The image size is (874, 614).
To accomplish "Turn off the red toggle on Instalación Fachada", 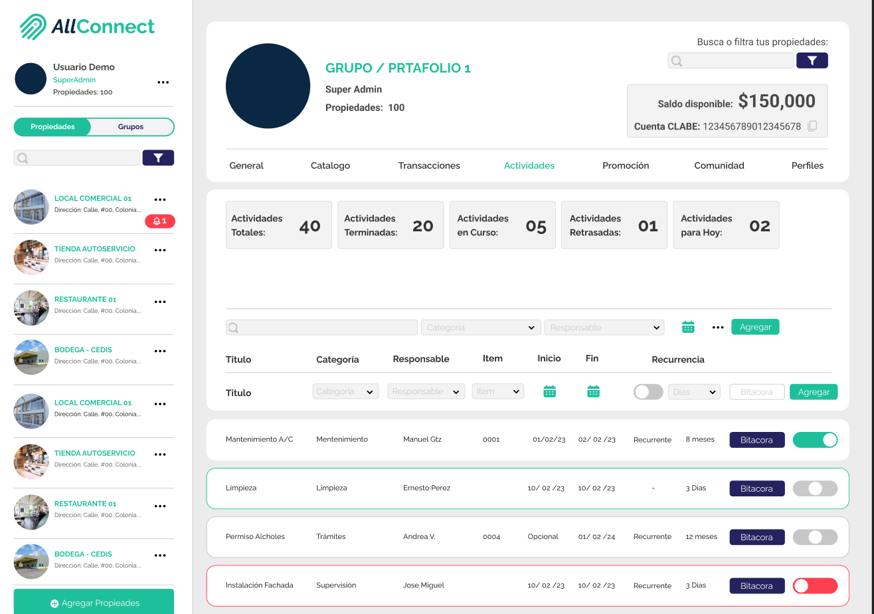I will coord(815,585).
